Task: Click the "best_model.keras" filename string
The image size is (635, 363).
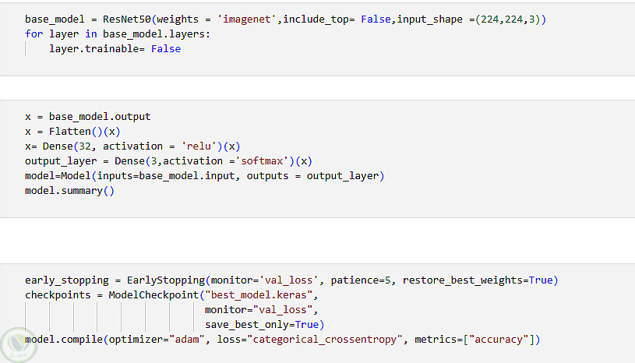Action: 259,295
